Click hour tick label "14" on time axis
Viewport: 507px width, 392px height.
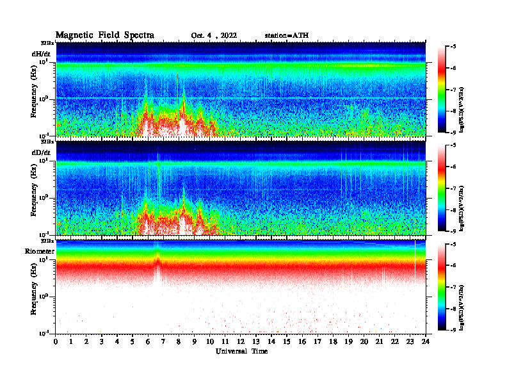click(271, 341)
